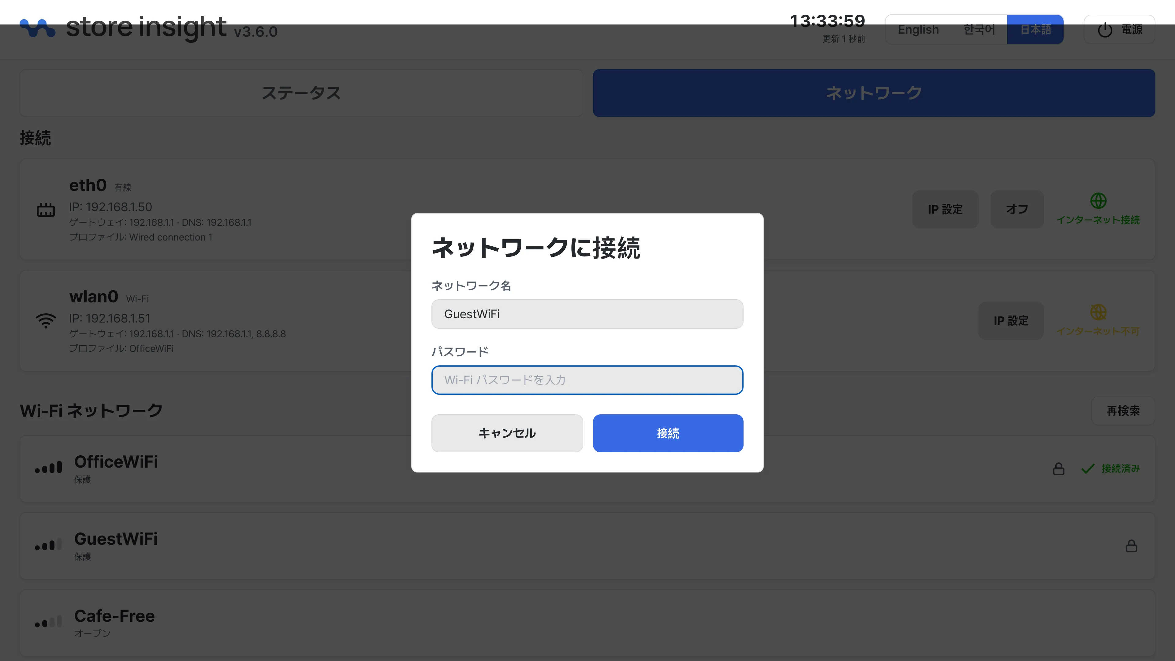The width and height of the screenshot is (1175, 661).
Task: Click the オープン label under Cafe-Free
Action: pos(92,633)
